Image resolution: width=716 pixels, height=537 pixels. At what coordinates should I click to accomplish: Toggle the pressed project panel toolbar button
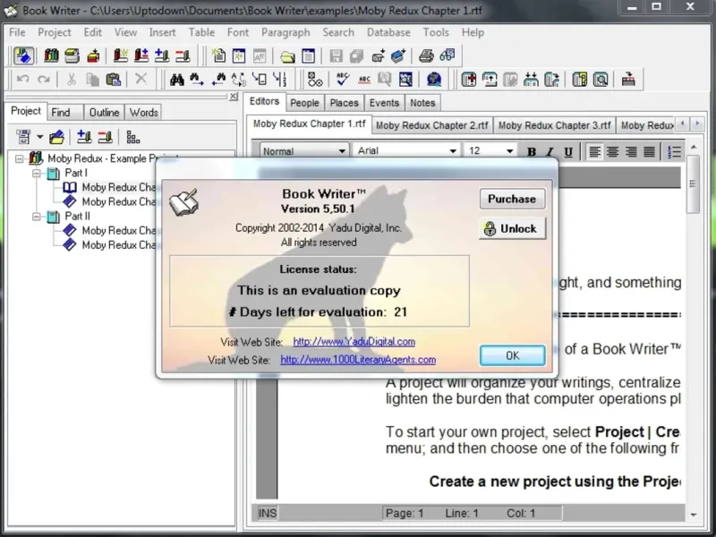(x=23, y=55)
